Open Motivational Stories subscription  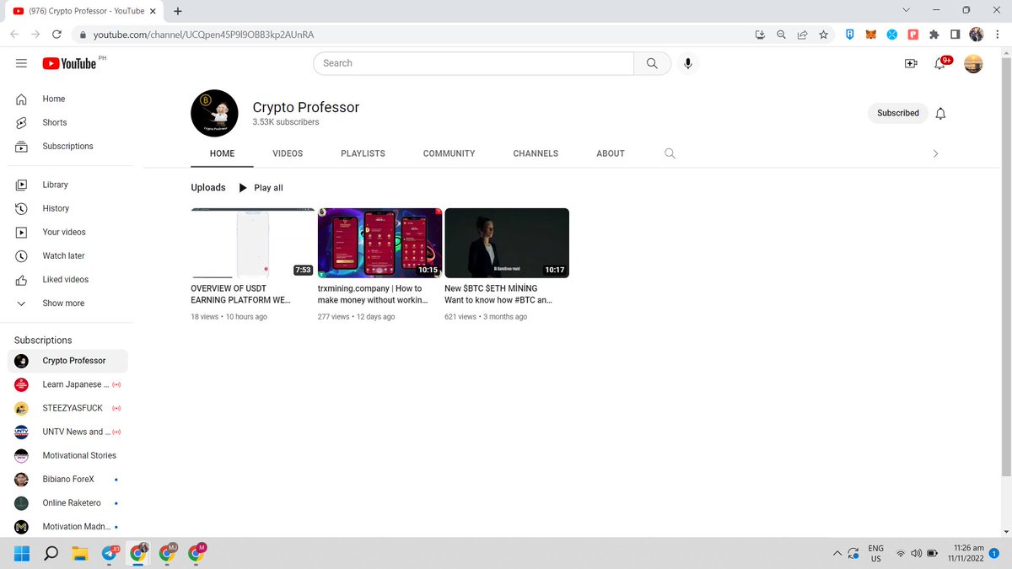tap(67, 455)
